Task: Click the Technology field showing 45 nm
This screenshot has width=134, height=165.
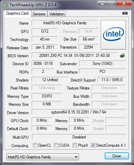Action: click(x=45, y=39)
